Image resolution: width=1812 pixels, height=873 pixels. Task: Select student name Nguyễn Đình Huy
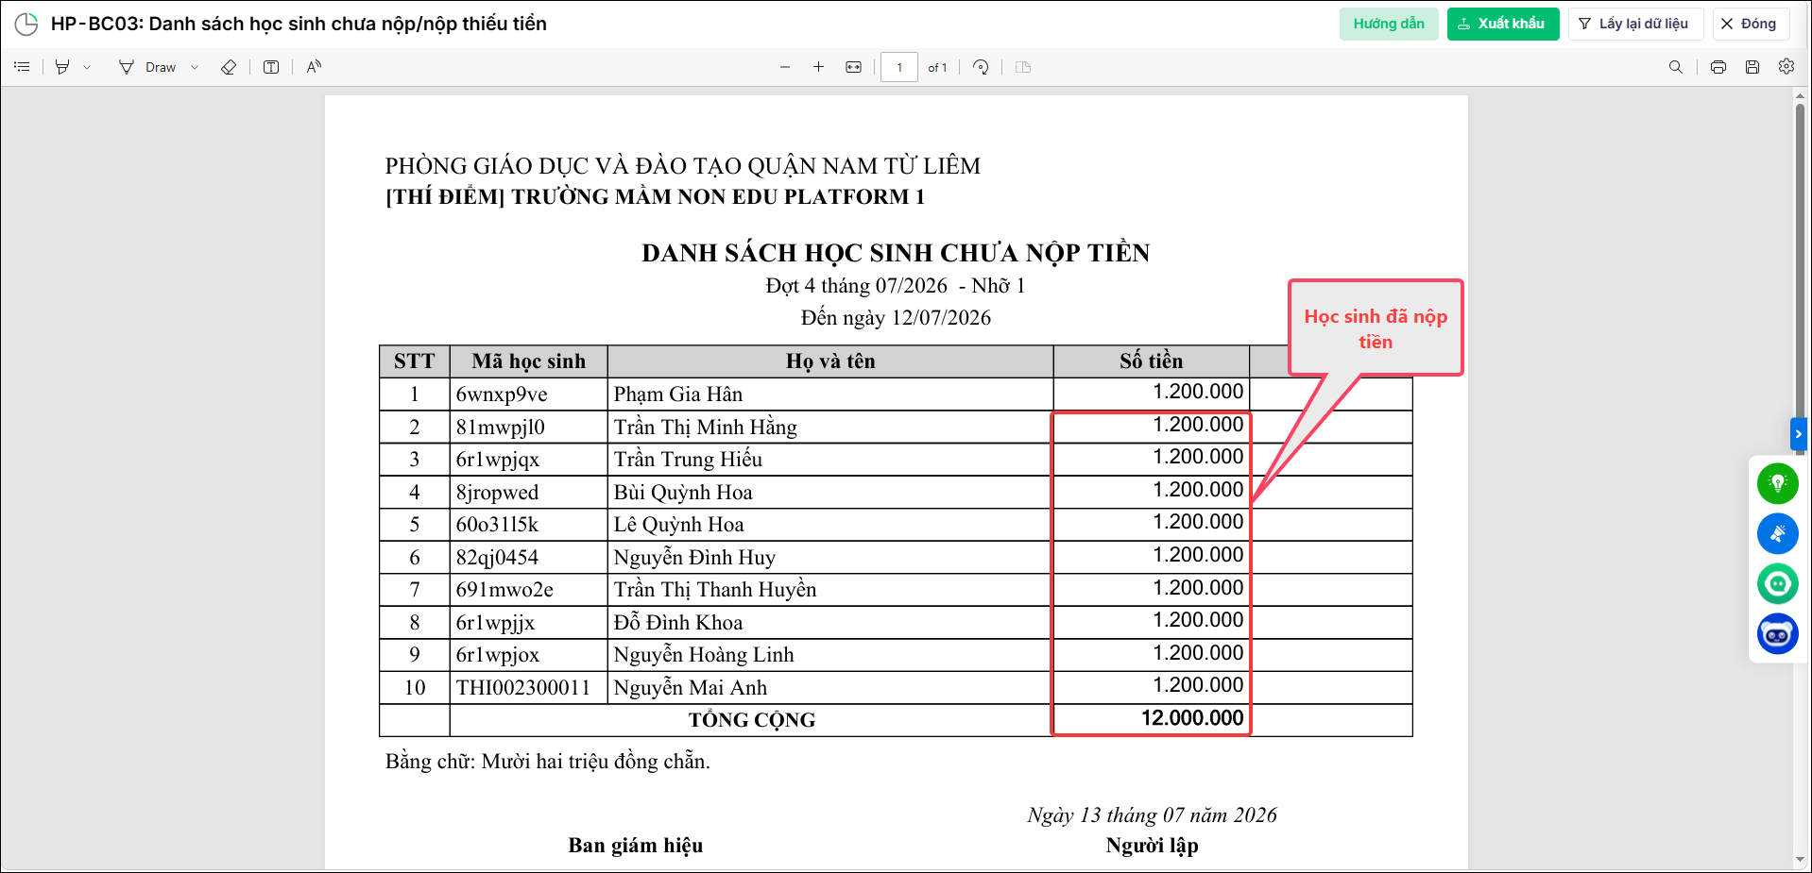pyautogui.click(x=694, y=558)
